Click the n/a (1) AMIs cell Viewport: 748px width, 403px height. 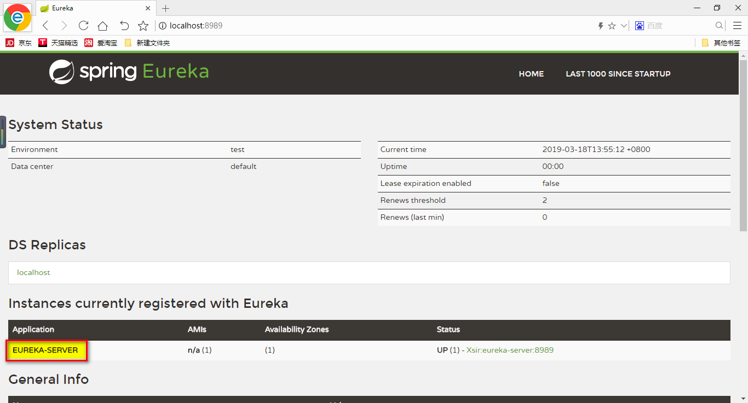200,350
